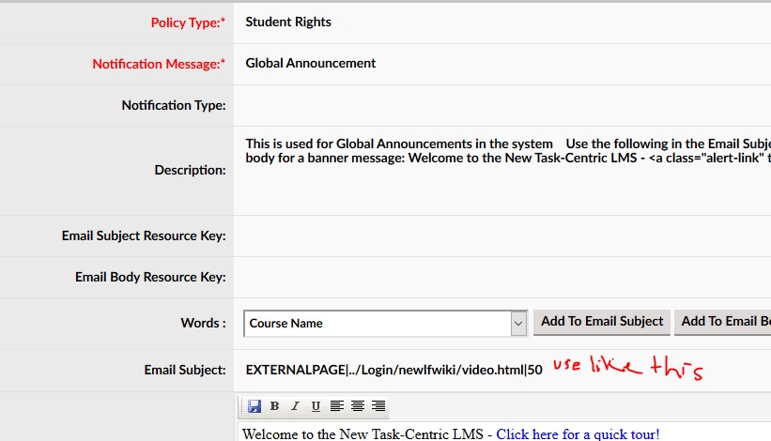Screen dimensions: 771x441
Task: Click the Description text about Global Announcements
Action: 508,151
